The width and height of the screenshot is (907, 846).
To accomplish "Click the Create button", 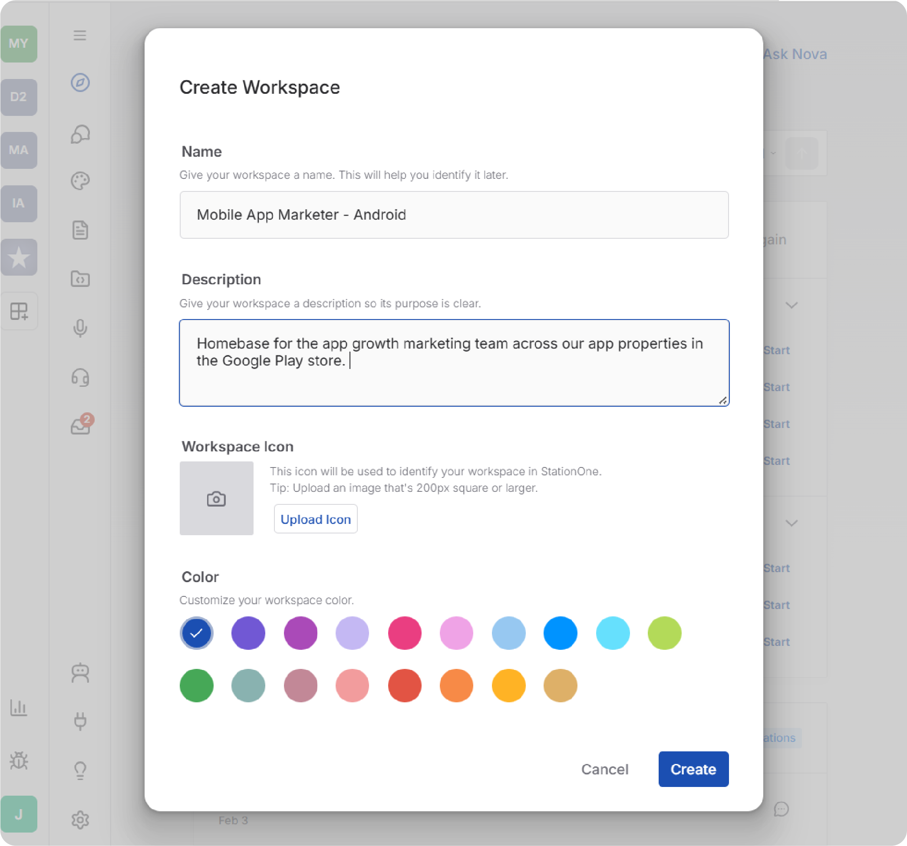I will [693, 769].
